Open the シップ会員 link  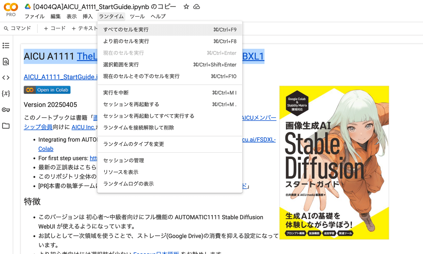(38, 127)
